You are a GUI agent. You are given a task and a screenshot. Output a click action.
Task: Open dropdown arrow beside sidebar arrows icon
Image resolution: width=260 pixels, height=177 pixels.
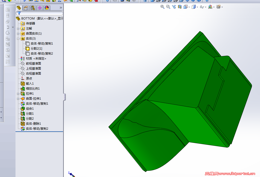[13, 27]
